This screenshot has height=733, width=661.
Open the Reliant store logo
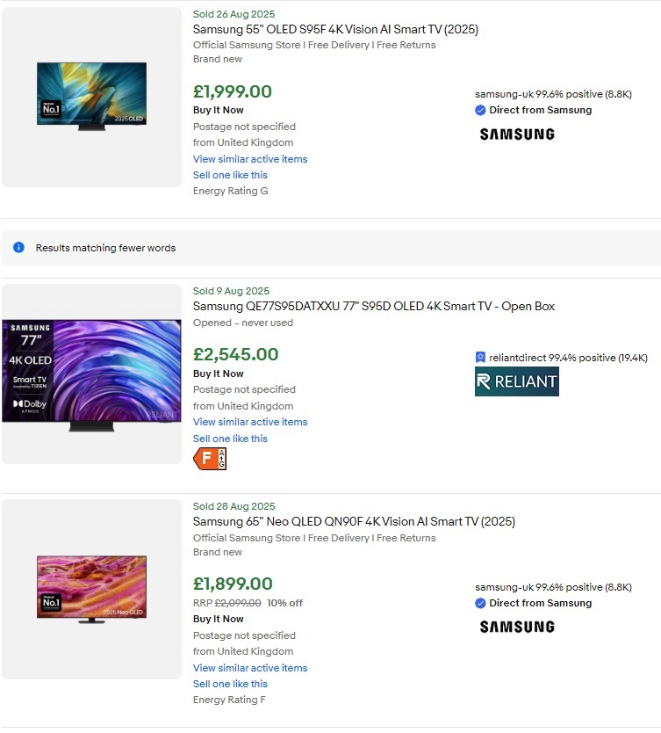(516, 381)
